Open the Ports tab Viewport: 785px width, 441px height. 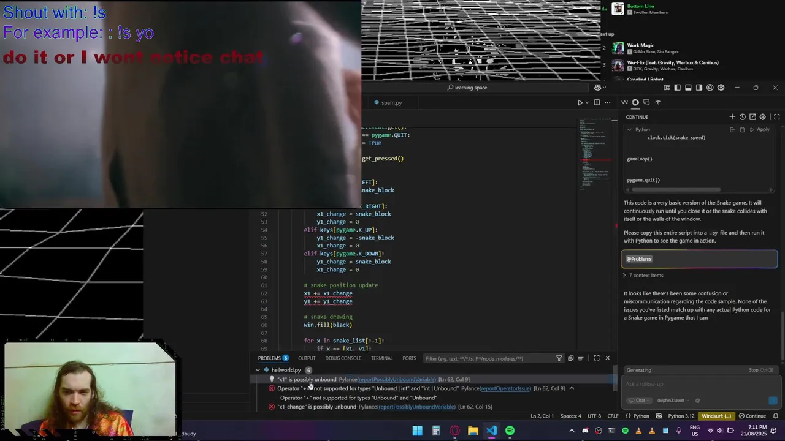409,358
